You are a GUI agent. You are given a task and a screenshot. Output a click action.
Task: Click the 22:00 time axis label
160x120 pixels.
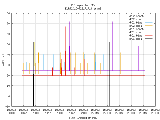[83, 113]
